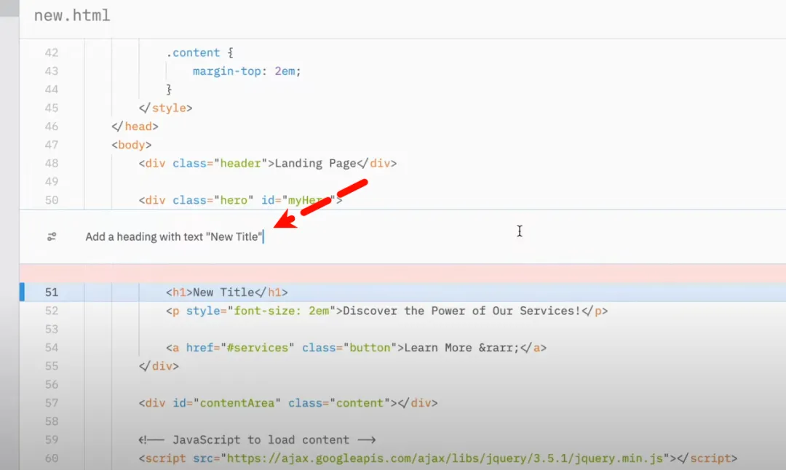Click the 'Discover the Power of Our Services!' text
This screenshot has height=470, width=786.
pos(461,311)
